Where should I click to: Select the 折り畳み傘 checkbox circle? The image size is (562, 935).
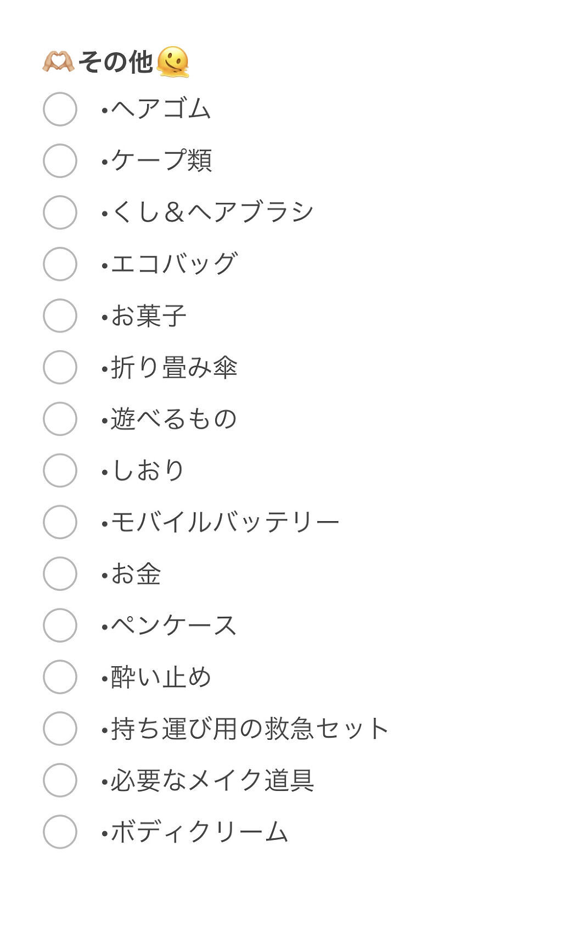click(60, 367)
